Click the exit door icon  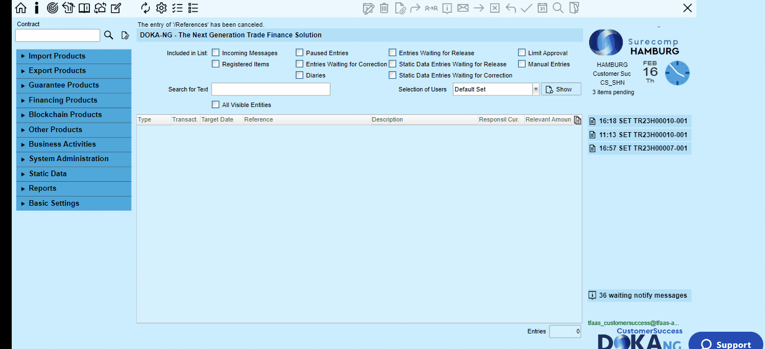(x=574, y=8)
